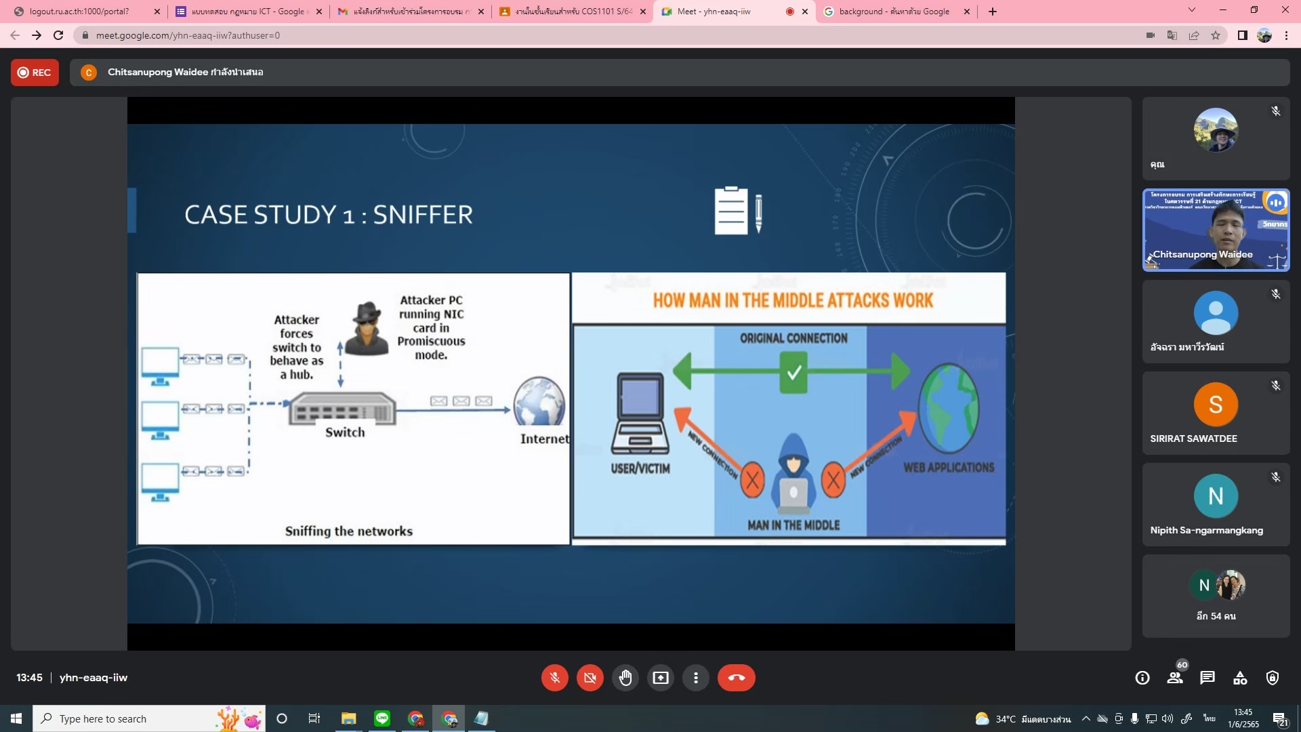Leave call with red hangup button

tap(736, 678)
